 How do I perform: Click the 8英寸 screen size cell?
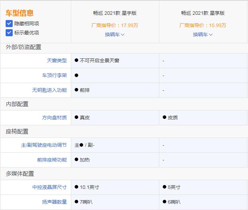point(203,187)
